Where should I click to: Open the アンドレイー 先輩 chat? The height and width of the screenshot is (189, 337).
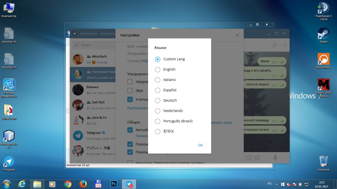pos(93,151)
